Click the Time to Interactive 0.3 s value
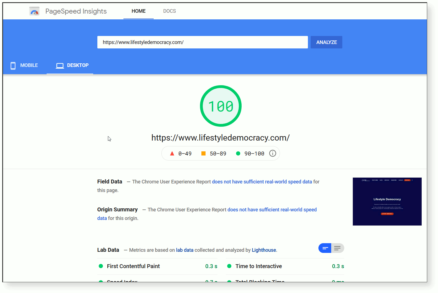This screenshot has width=438, height=293. [338, 266]
